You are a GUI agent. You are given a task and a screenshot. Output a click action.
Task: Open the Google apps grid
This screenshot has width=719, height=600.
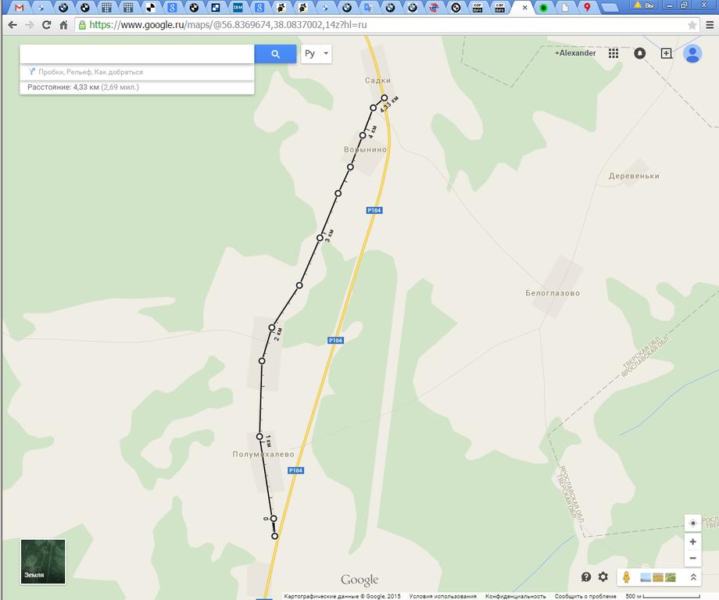click(x=613, y=53)
